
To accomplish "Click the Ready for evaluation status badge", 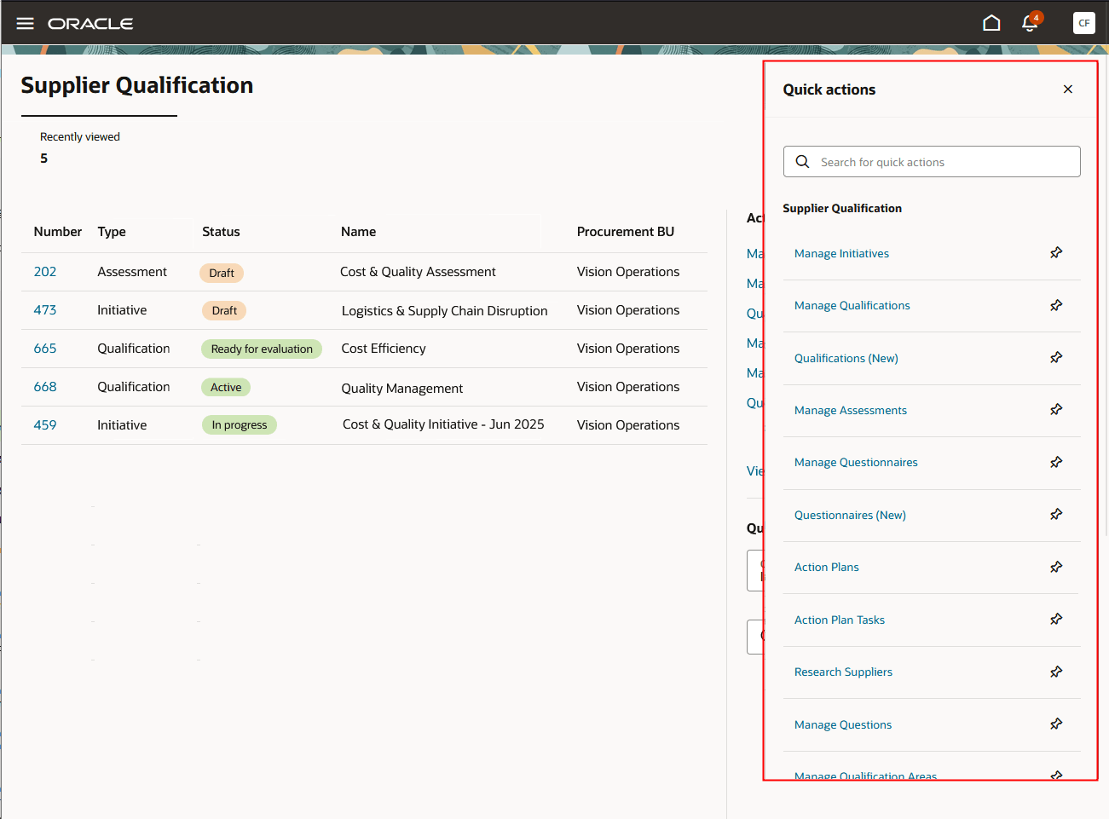I will (x=262, y=349).
